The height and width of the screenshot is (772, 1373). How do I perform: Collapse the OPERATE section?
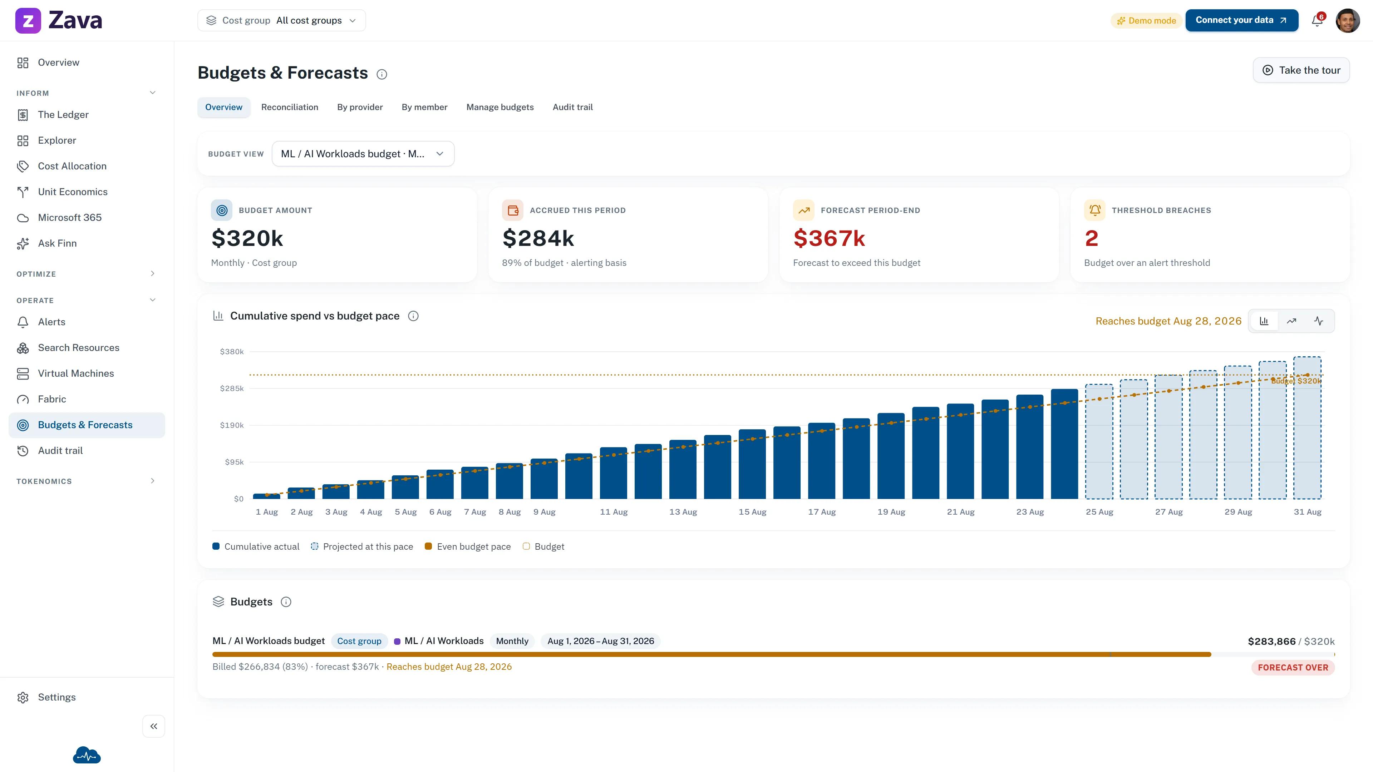coord(87,300)
